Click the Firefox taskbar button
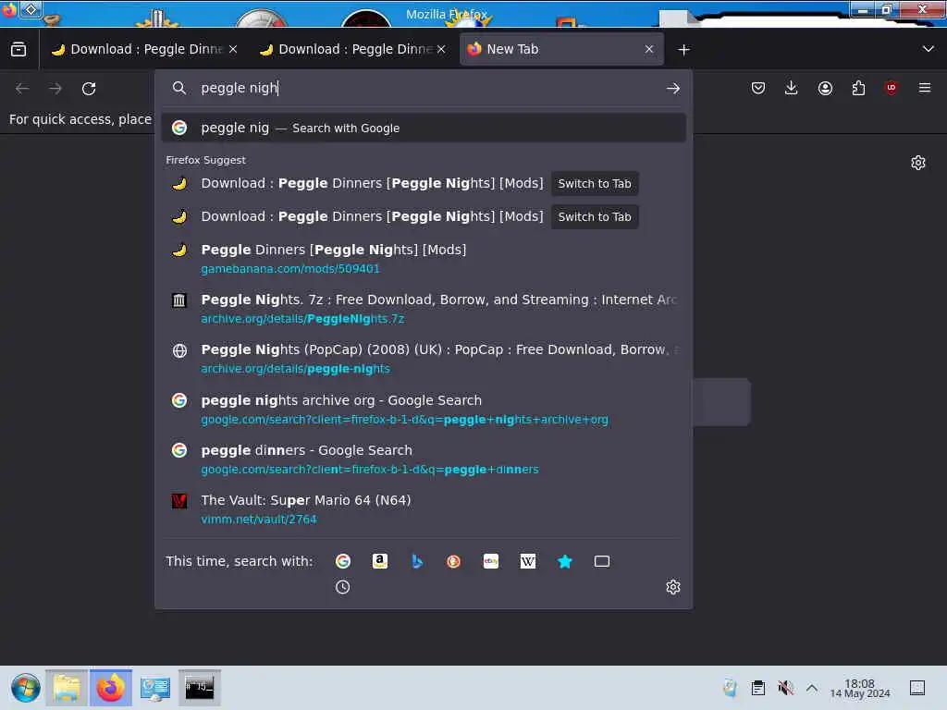The width and height of the screenshot is (947, 710). [x=111, y=688]
